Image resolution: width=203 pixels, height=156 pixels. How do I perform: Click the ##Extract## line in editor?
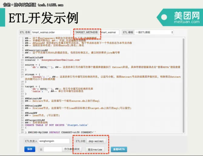point(33,98)
